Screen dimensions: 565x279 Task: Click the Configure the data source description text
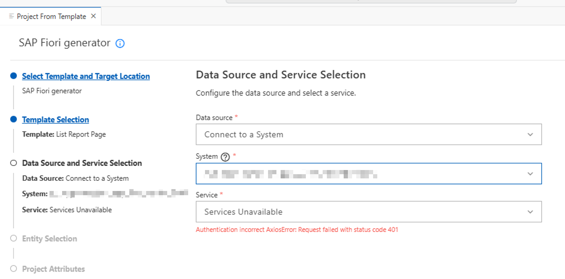coord(276,93)
